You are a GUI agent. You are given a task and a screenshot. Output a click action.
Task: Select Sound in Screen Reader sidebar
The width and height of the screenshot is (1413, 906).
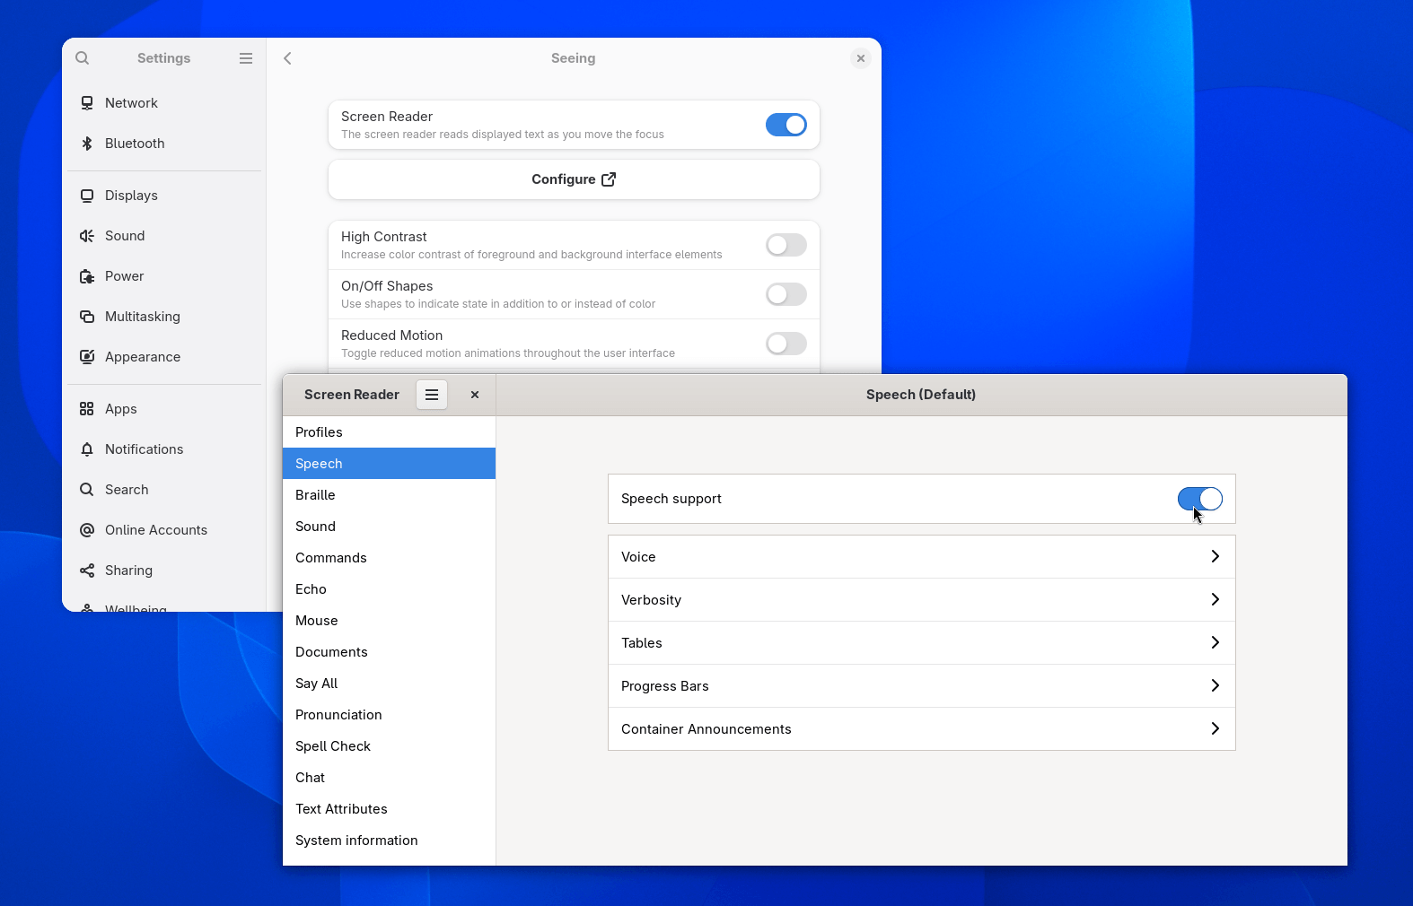click(389, 527)
